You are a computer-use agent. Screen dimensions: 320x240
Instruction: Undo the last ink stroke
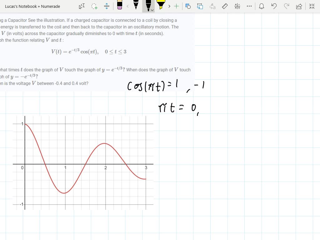[274, 6]
